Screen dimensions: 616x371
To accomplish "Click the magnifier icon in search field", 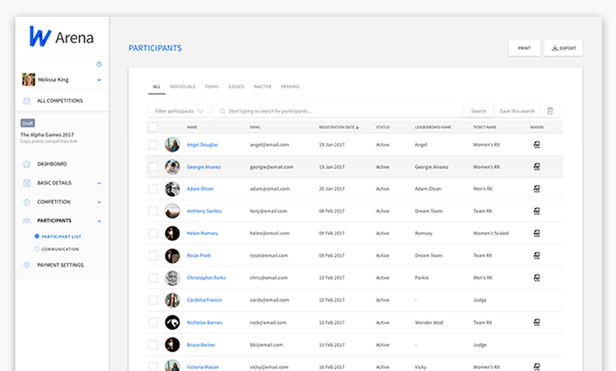I will (x=223, y=111).
